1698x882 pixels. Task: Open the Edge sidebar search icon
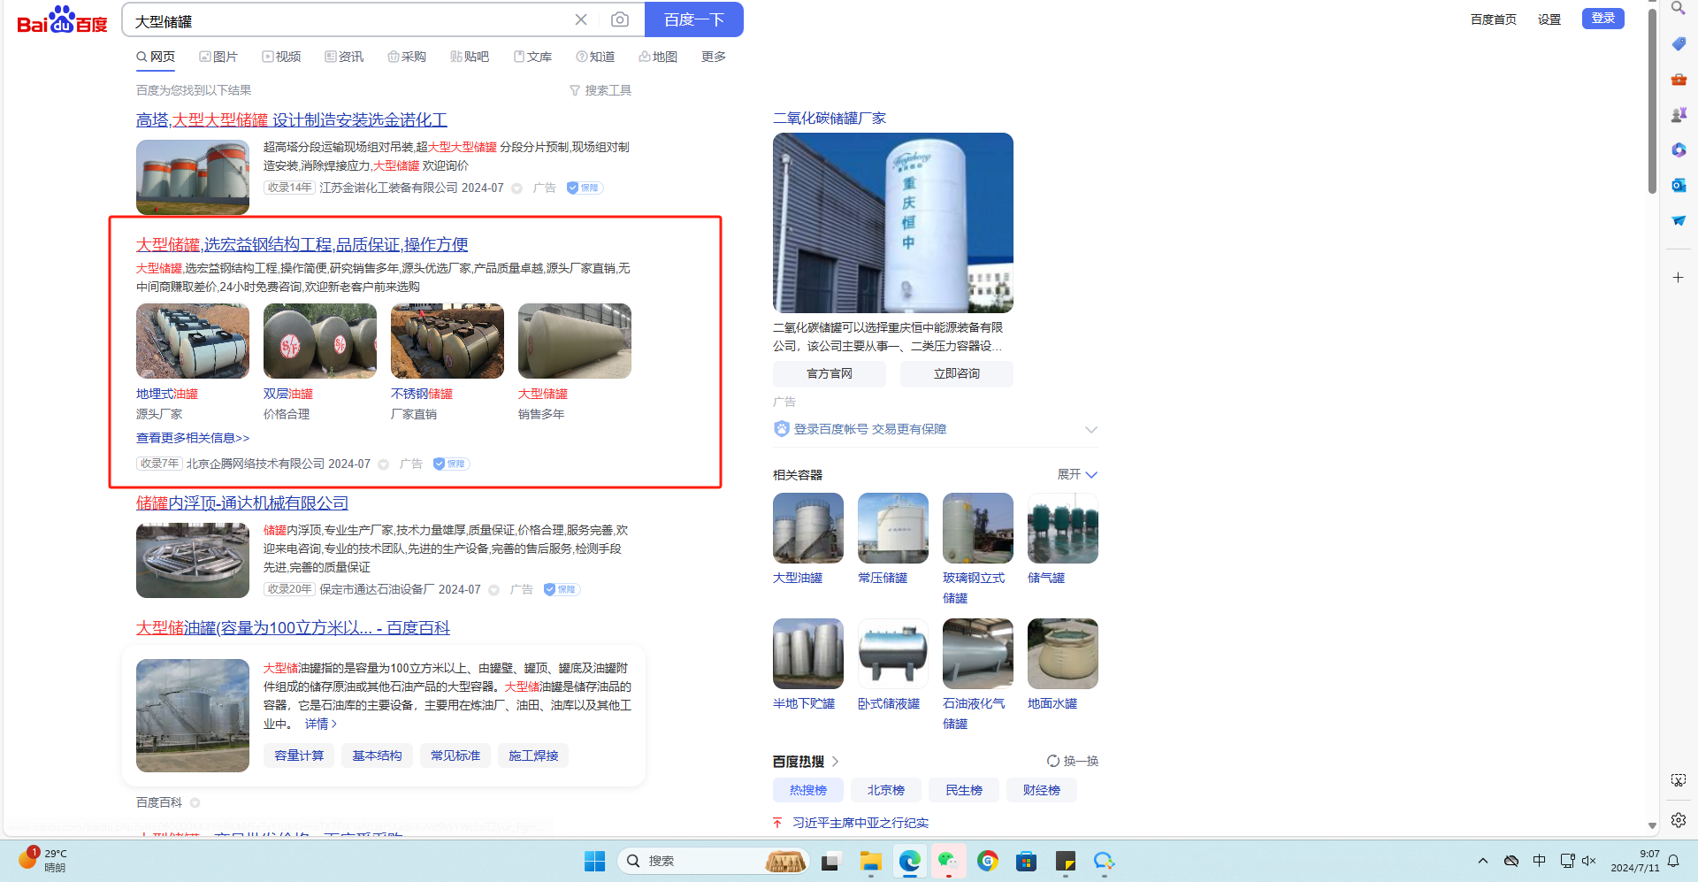[x=1678, y=9]
